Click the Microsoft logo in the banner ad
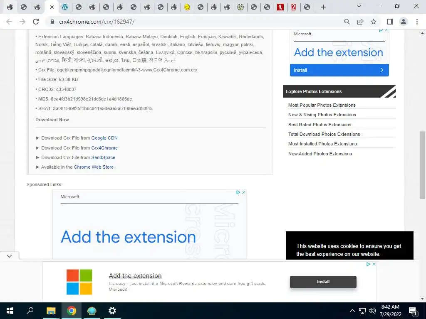 click(x=79, y=282)
